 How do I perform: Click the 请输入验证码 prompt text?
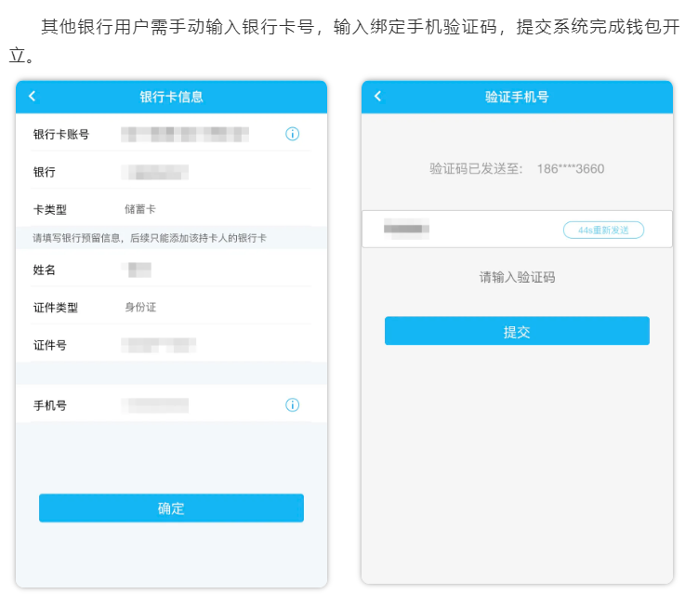pos(517,277)
